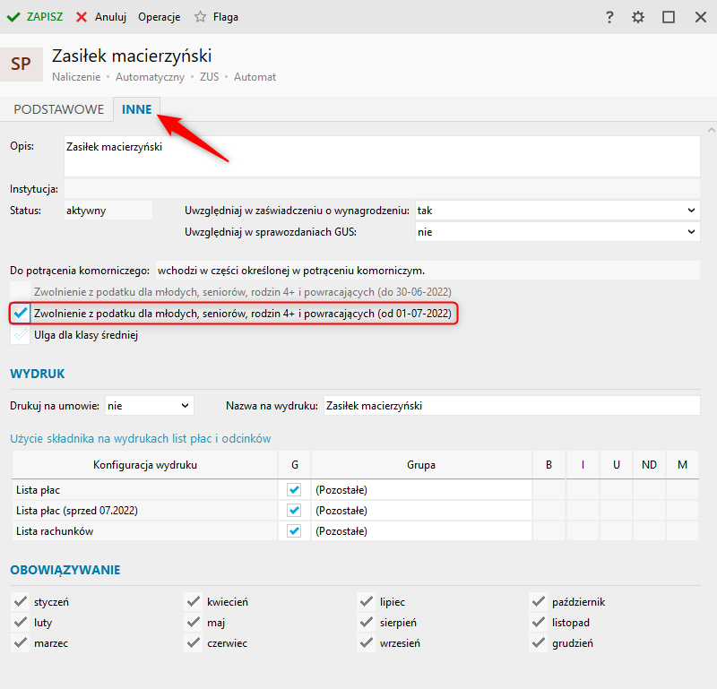Toggle the maj month checkbox
The height and width of the screenshot is (689, 717).
coord(193,622)
